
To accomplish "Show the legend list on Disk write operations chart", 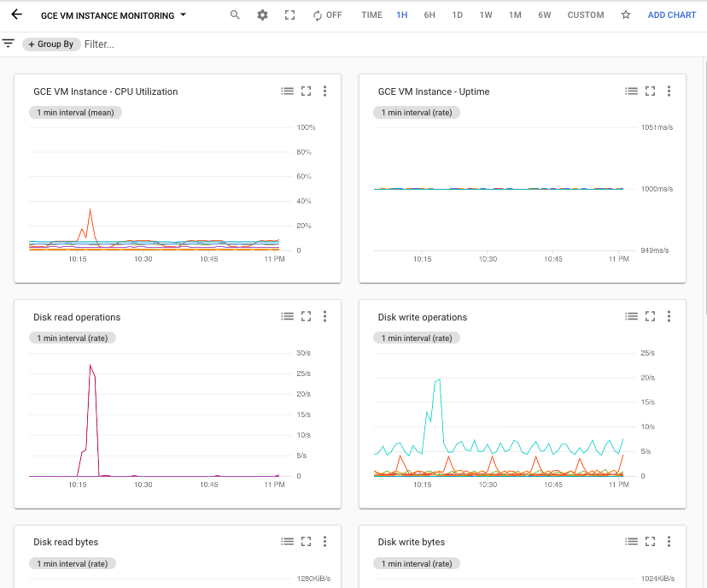I will (x=631, y=316).
